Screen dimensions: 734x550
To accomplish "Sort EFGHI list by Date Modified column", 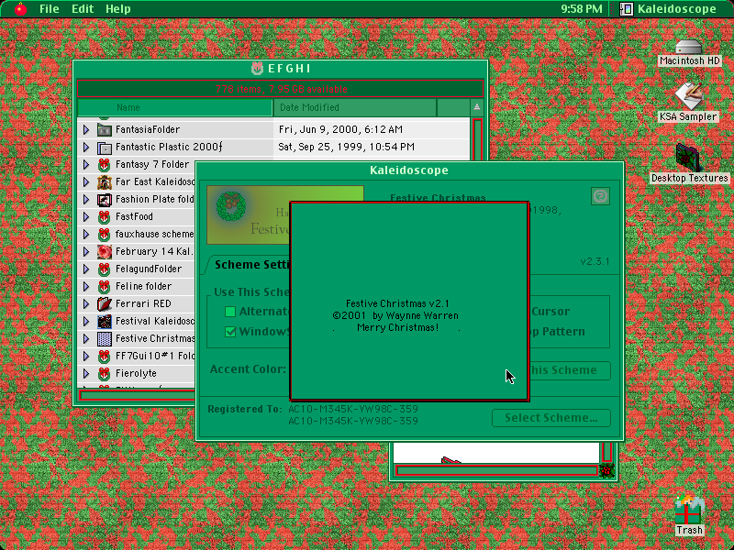I will pos(355,107).
